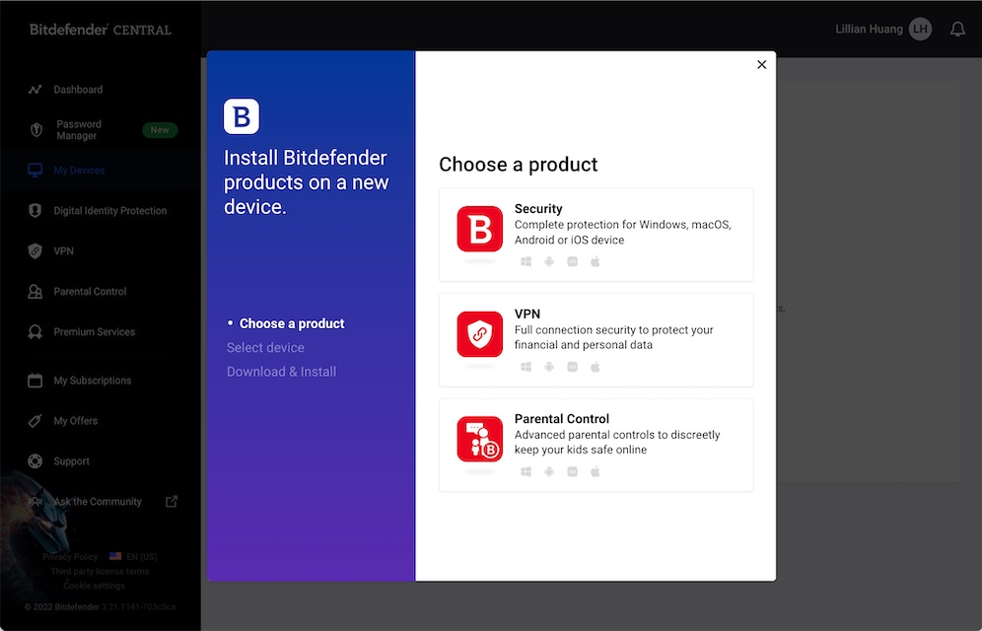Viewport: 982px width, 631px height.
Task: Open the EN (US) language selector
Action: tap(133, 556)
